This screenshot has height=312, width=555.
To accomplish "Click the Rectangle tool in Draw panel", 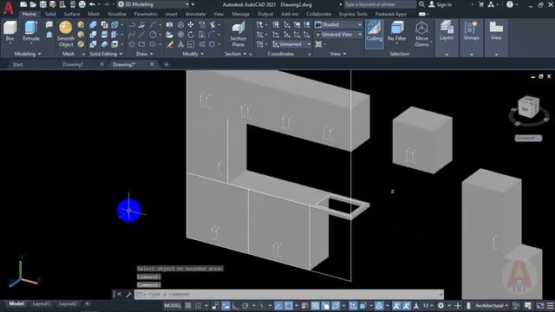I will coord(141,44).
